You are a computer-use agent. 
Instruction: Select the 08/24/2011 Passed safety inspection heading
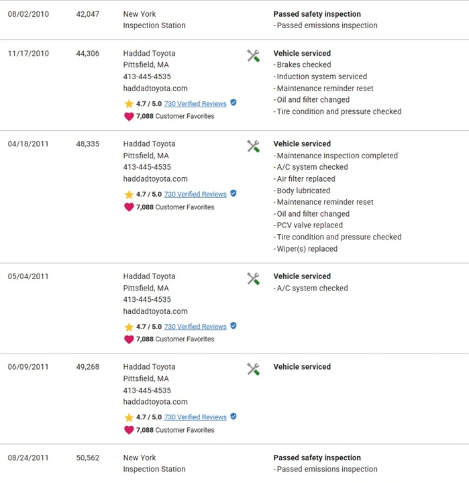[x=317, y=458]
